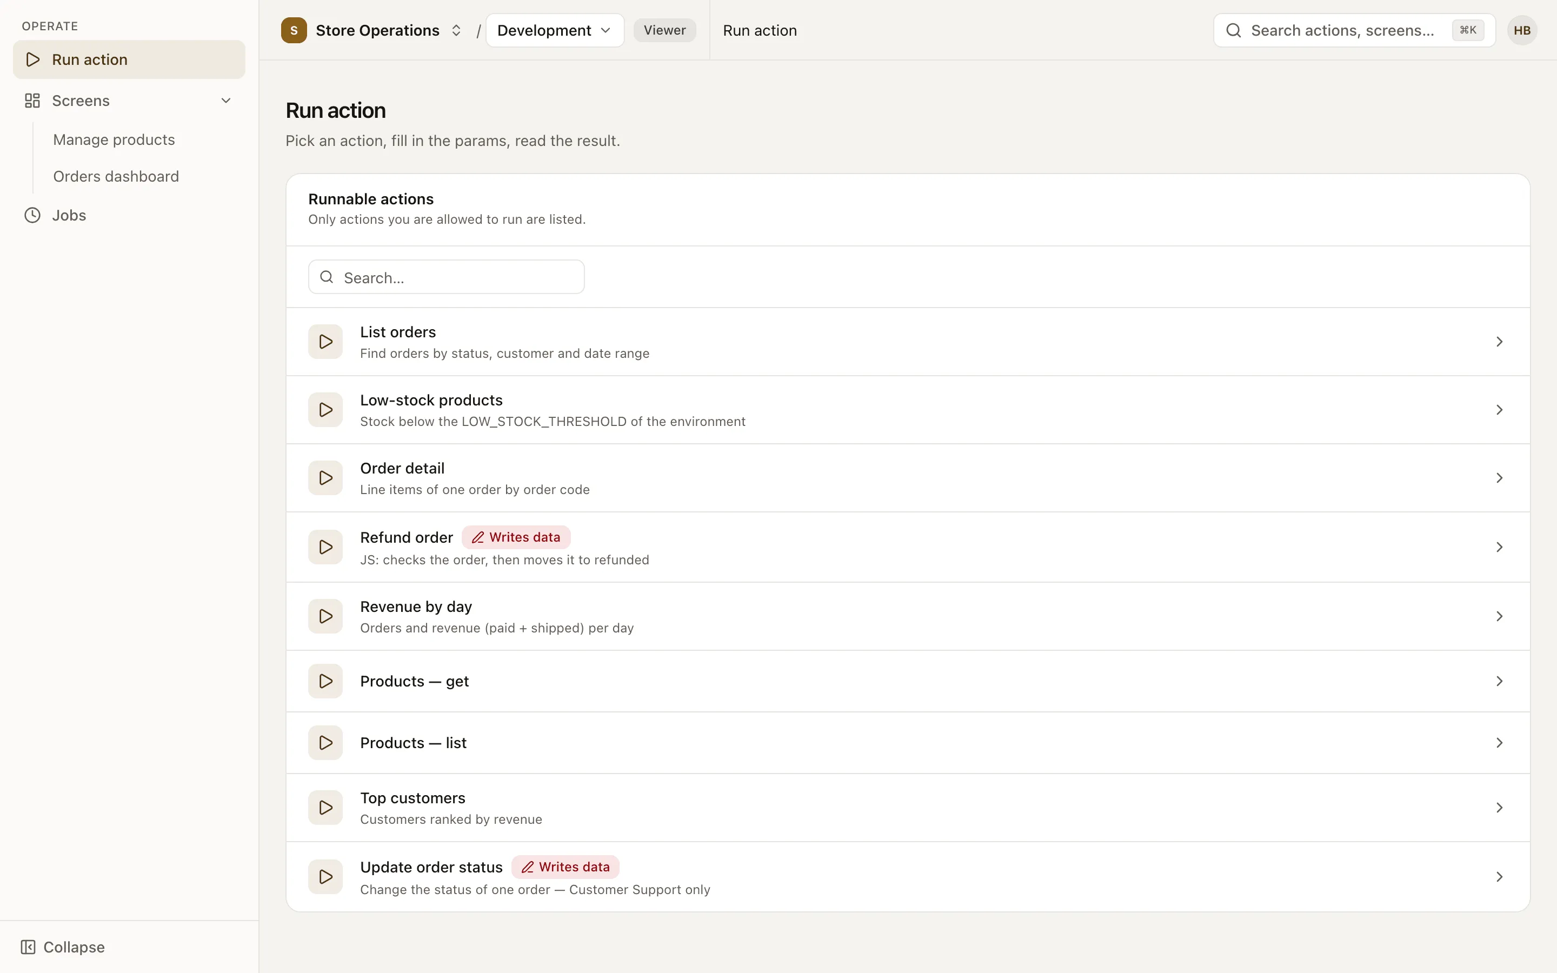Click the play icon for Products — list
1557x973 pixels.
point(325,743)
